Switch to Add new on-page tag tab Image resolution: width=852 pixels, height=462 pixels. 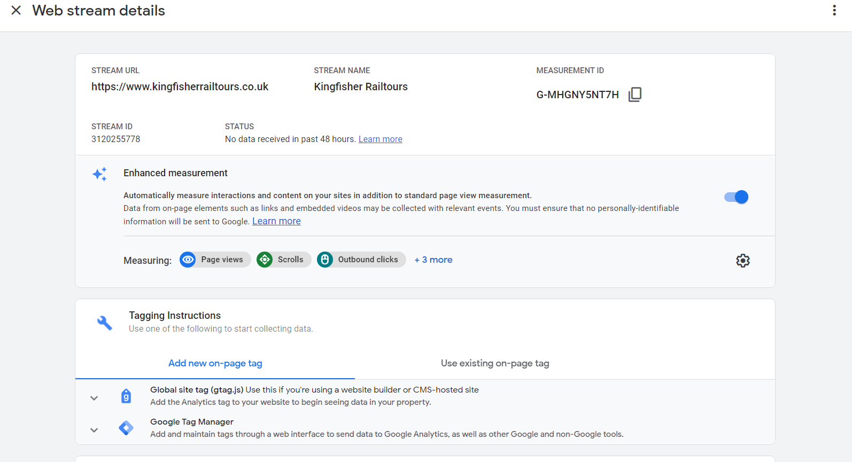click(215, 363)
